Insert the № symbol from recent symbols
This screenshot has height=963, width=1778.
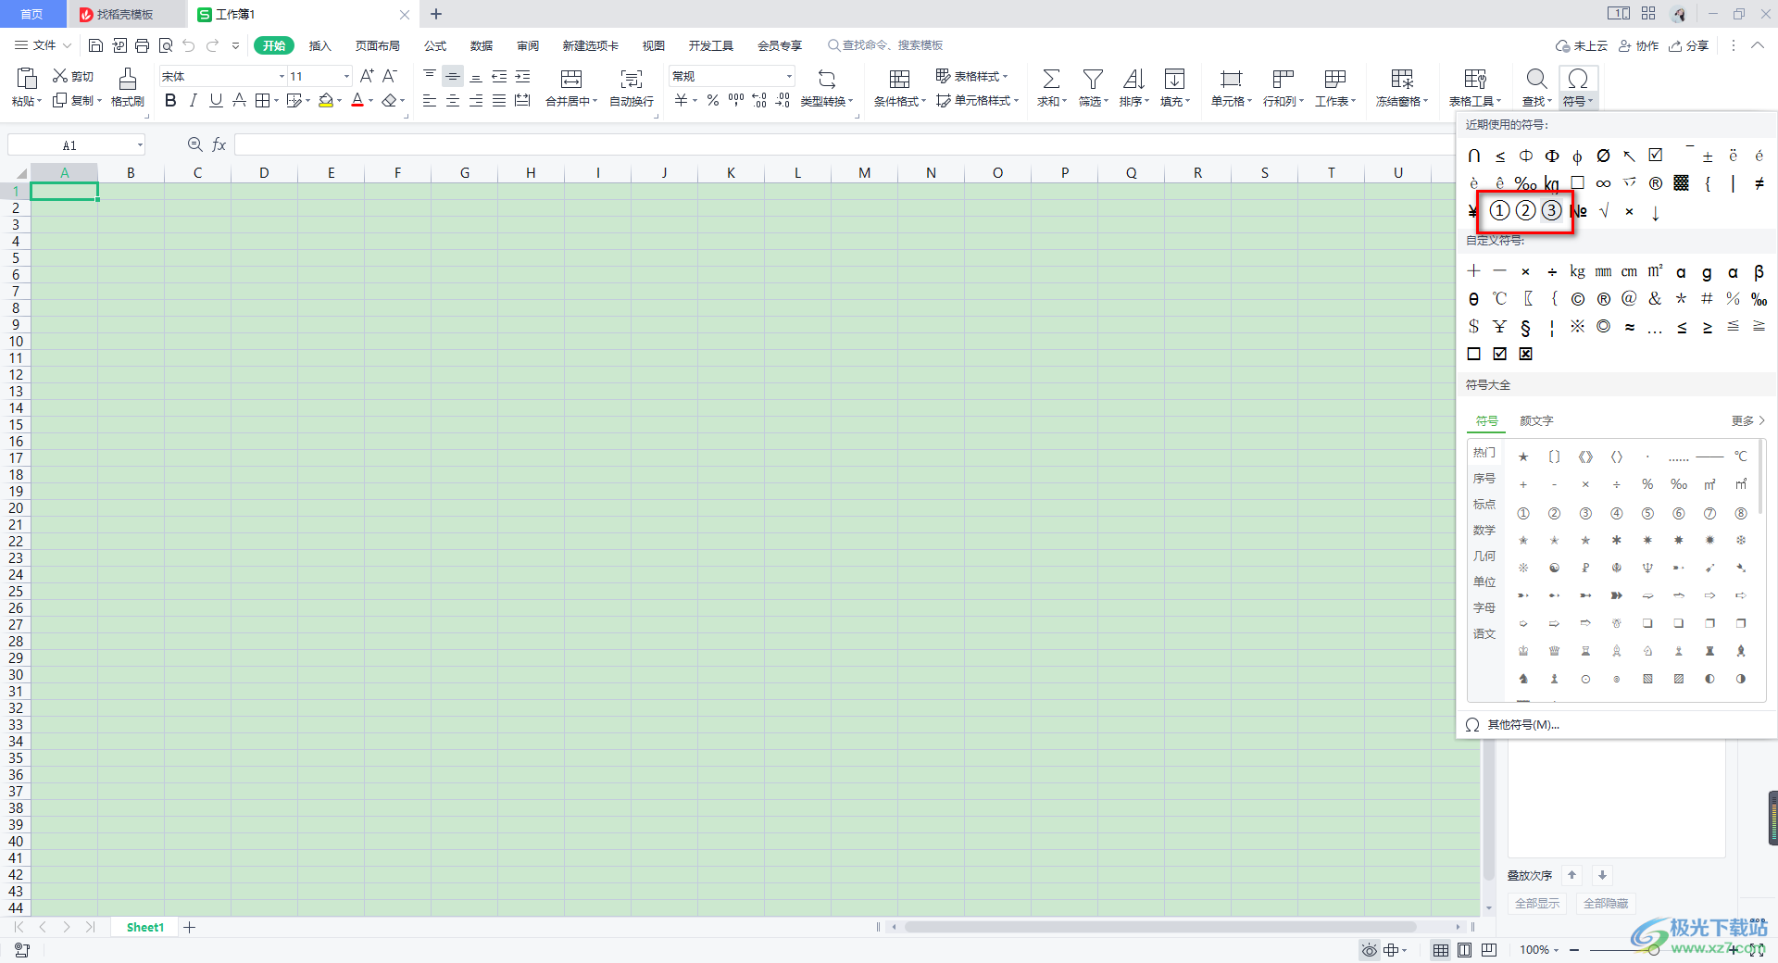(1579, 211)
